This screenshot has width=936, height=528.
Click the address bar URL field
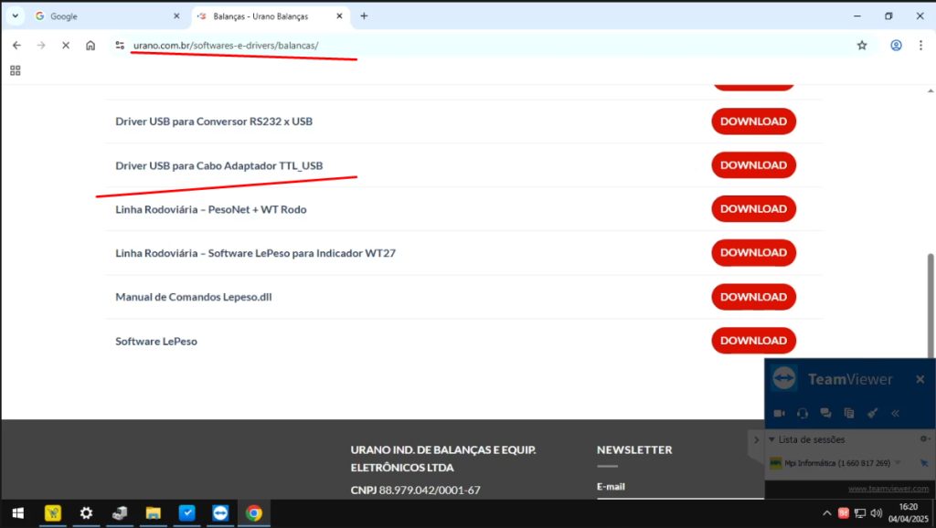[x=457, y=46]
